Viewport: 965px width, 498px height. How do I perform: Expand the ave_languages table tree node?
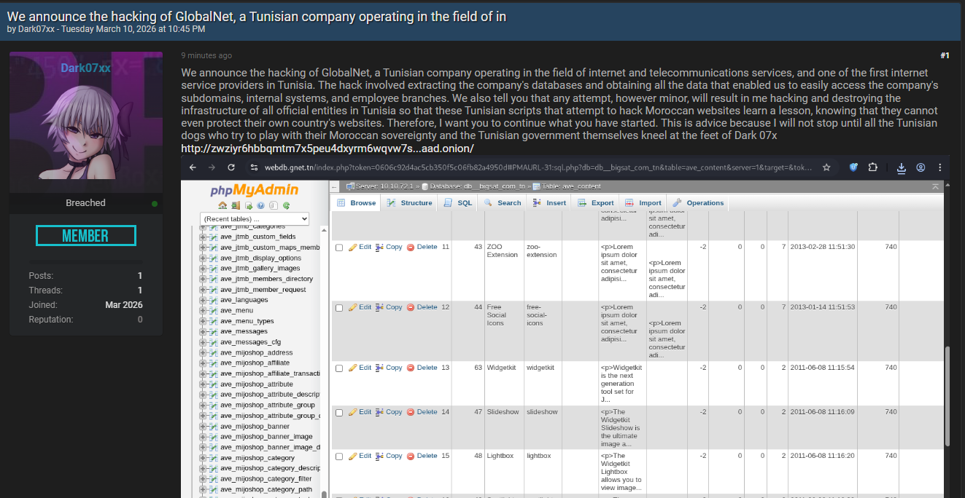coord(203,300)
